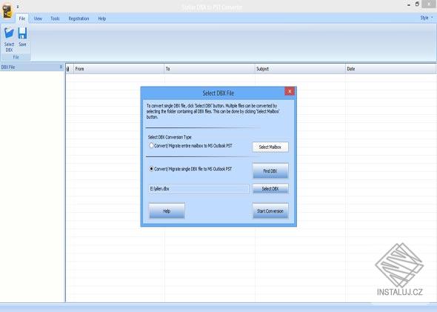
Task: Sort by the Subject column header
Action: (300, 69)
